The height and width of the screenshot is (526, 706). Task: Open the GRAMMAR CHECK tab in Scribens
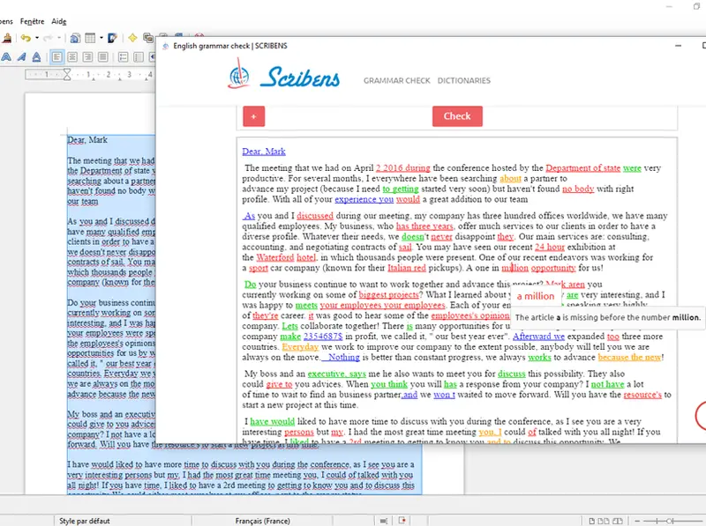tap(396, 80)
